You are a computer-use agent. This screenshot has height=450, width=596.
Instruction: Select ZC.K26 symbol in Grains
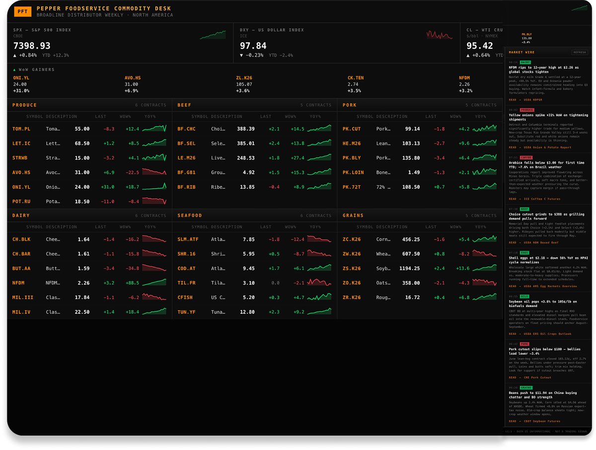(352, 239)
